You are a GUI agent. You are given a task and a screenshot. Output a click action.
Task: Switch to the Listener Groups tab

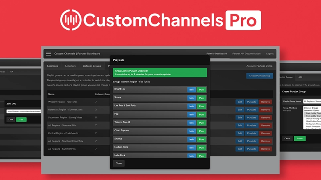click(92, 66)
